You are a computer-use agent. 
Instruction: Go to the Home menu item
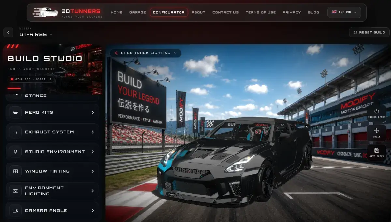pyautogui.click(x=116, y=12)
